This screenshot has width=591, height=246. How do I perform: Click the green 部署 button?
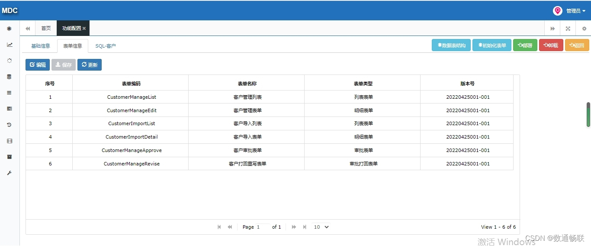click(525, 45)
